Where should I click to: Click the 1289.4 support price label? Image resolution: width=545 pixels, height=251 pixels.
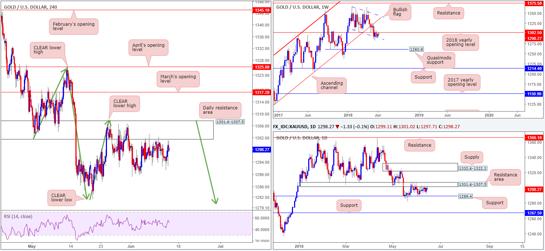(x=465, y=196)
